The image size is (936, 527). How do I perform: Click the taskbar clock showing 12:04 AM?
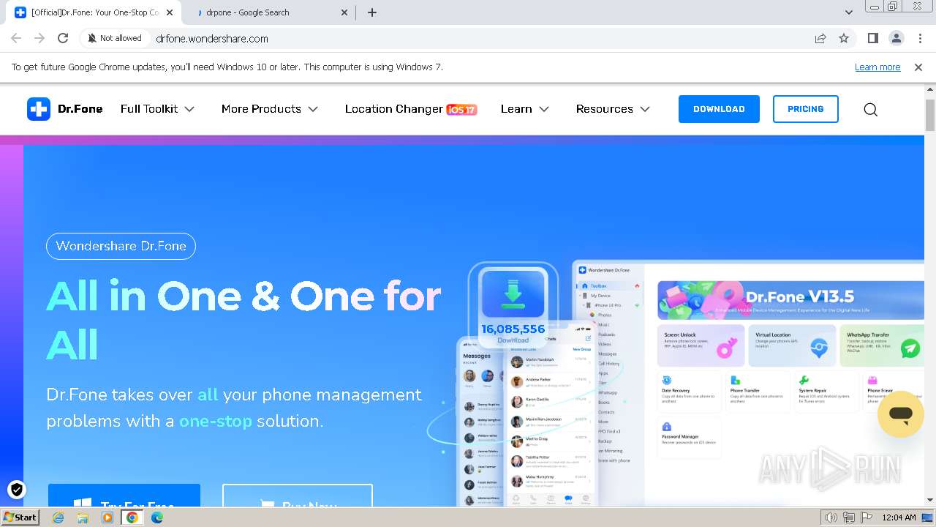(899, 517)
